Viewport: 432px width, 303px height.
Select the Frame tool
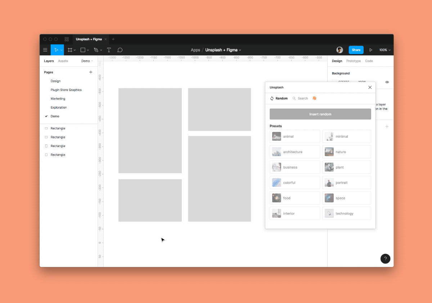click(70, 50)
